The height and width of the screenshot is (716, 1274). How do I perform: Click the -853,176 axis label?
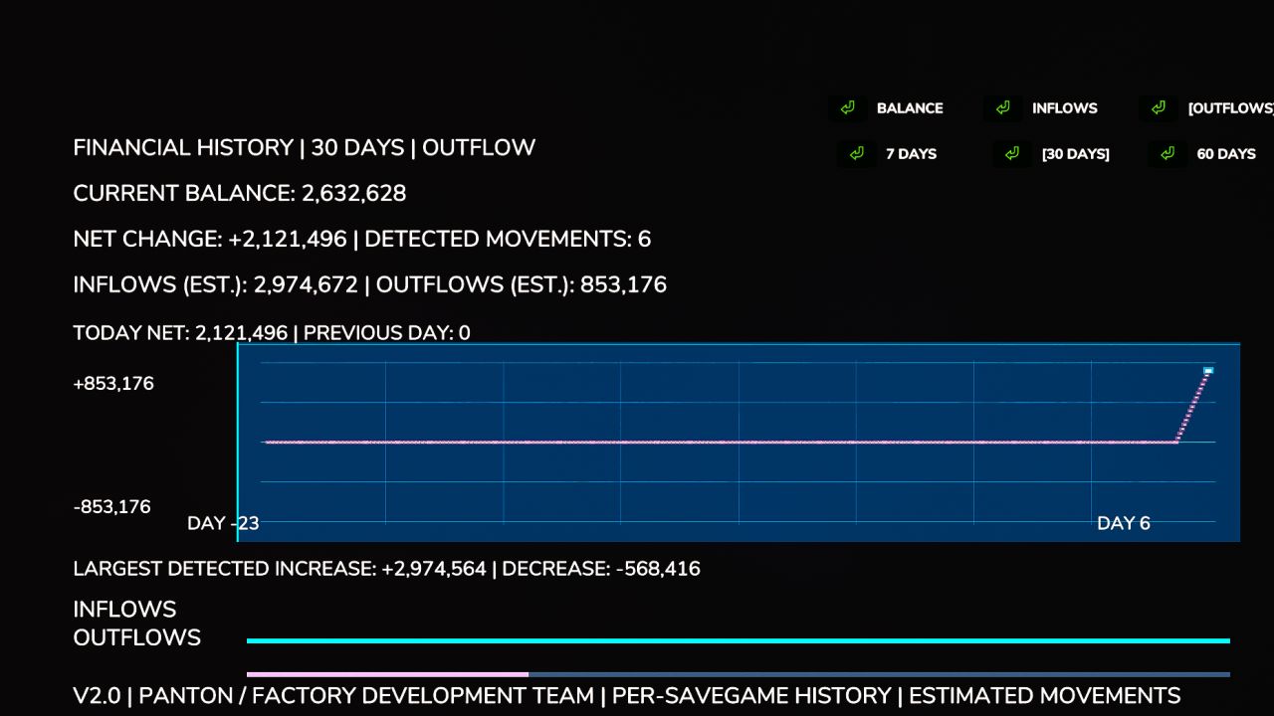tap(112, 507)
